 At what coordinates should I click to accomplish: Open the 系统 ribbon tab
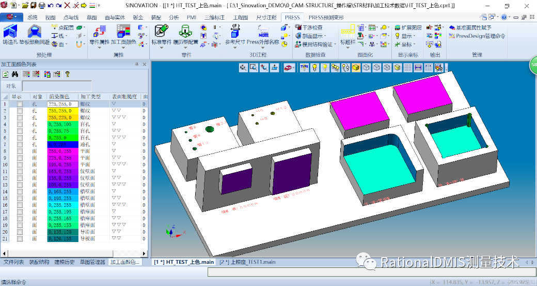33,17
